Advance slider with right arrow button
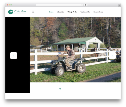 112,55
